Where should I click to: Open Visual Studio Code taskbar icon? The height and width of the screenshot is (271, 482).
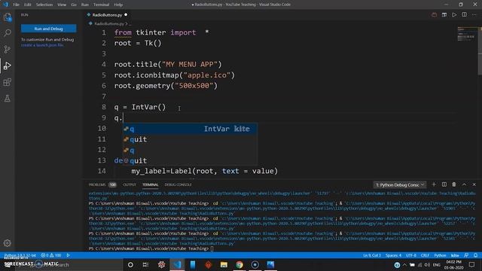coord(177,264)
